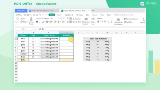
Task: Open Conditional Formatting menu
Action: click(x=118, y=21)
